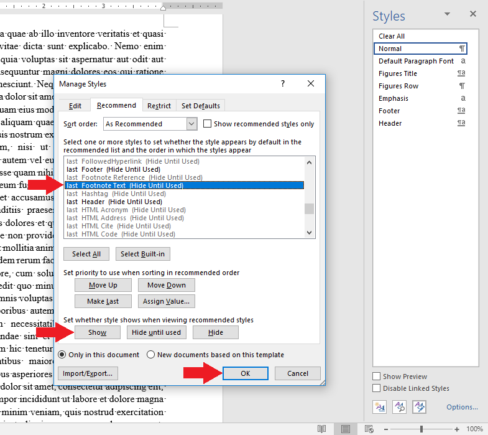Switch to Web Layout view in status bar
The image size is (488, 435).
[369, 429]
